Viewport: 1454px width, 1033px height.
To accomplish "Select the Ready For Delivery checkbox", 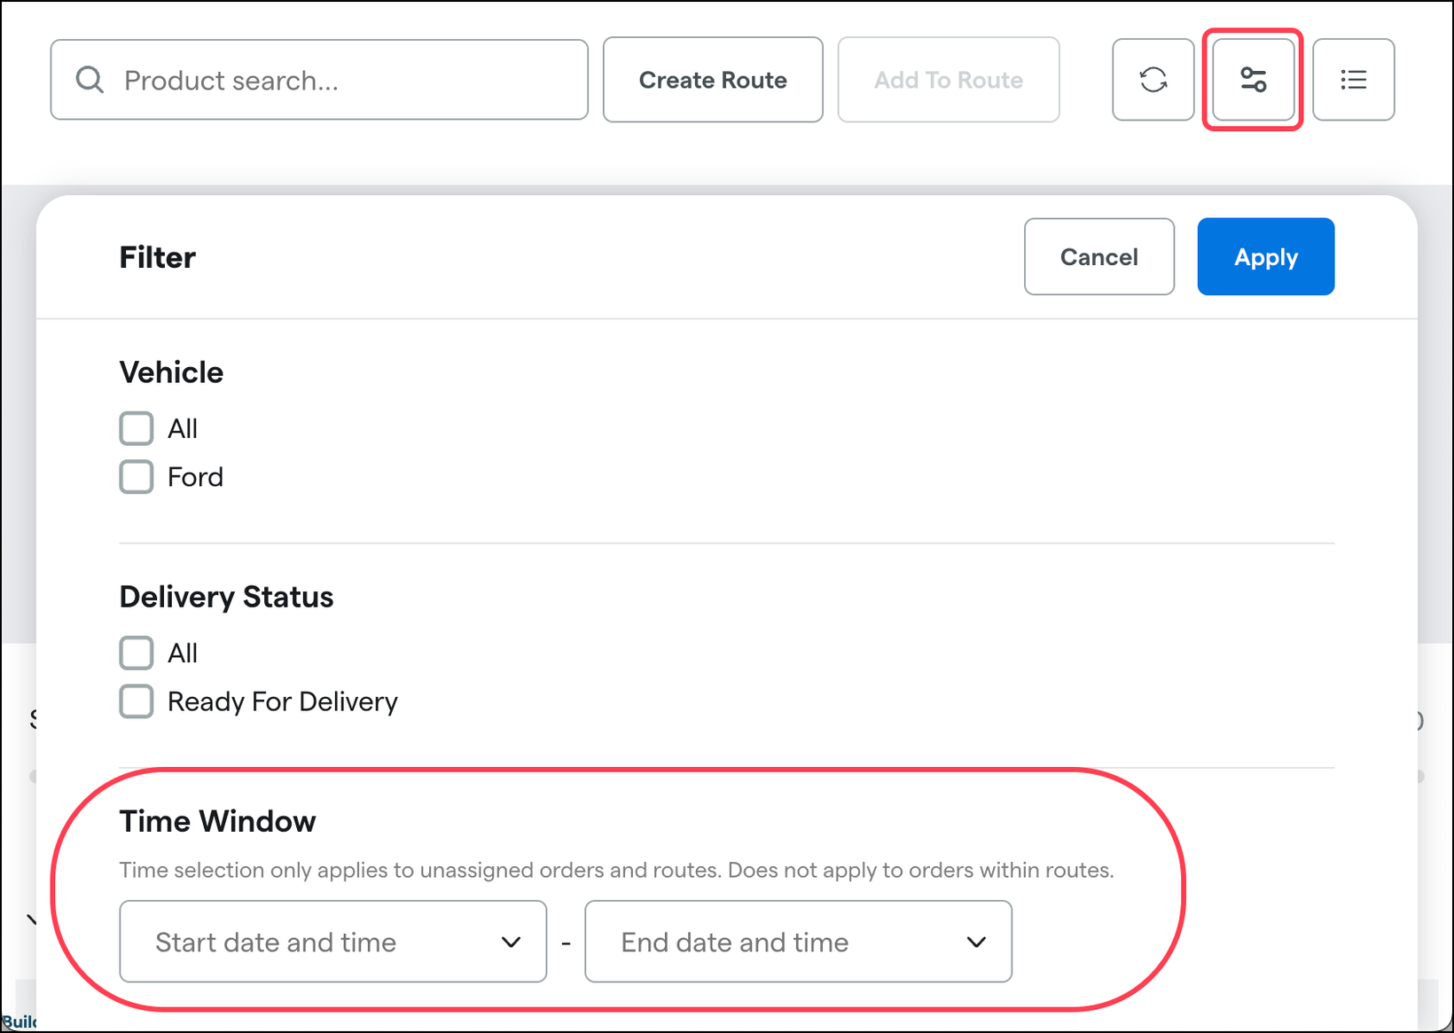I will pos(137,701).
